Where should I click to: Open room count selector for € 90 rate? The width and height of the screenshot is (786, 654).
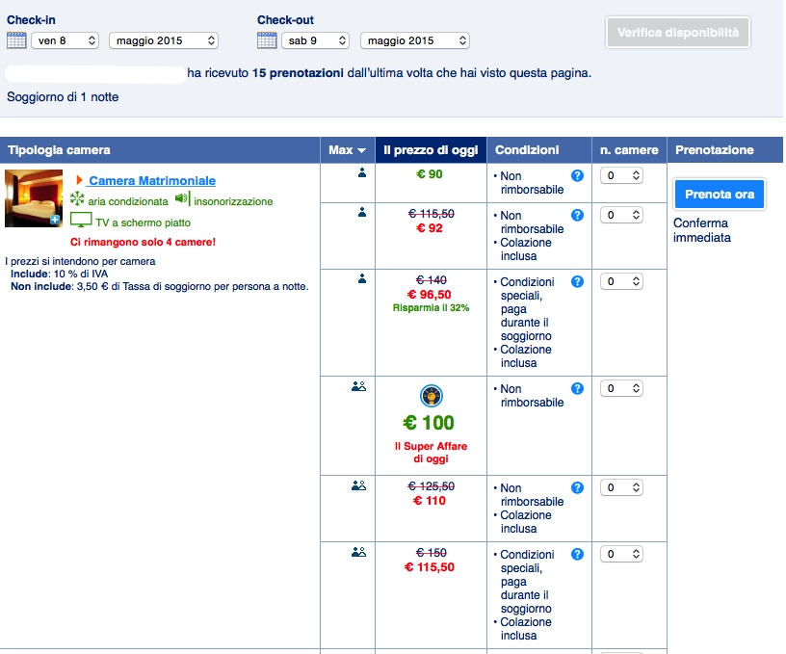click(x=621, y=175)
